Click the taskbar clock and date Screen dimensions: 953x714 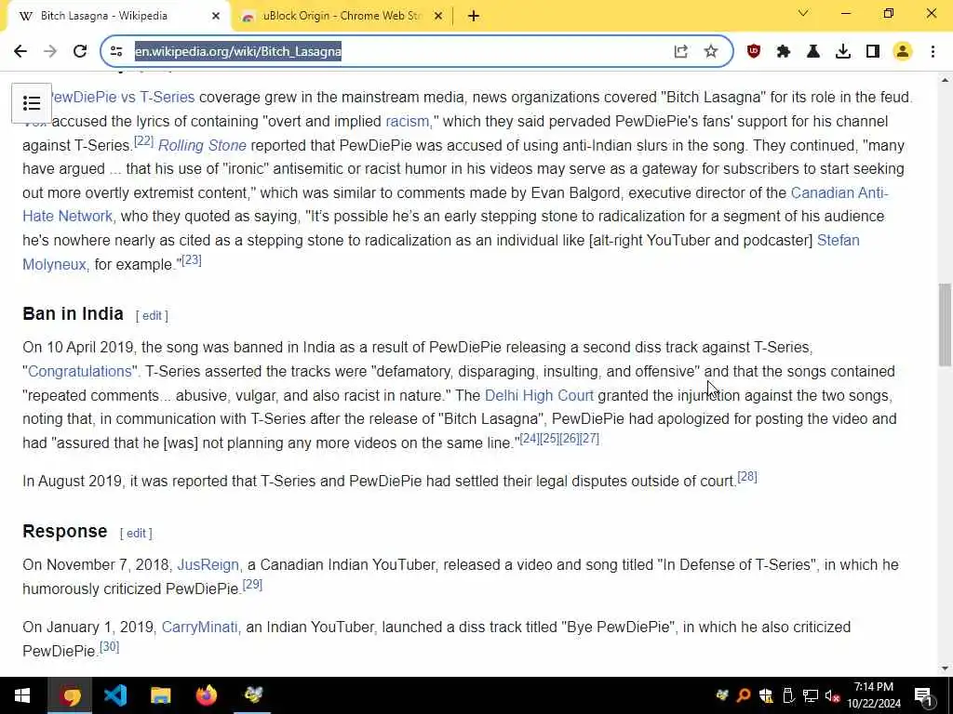[x=874, y=695]
